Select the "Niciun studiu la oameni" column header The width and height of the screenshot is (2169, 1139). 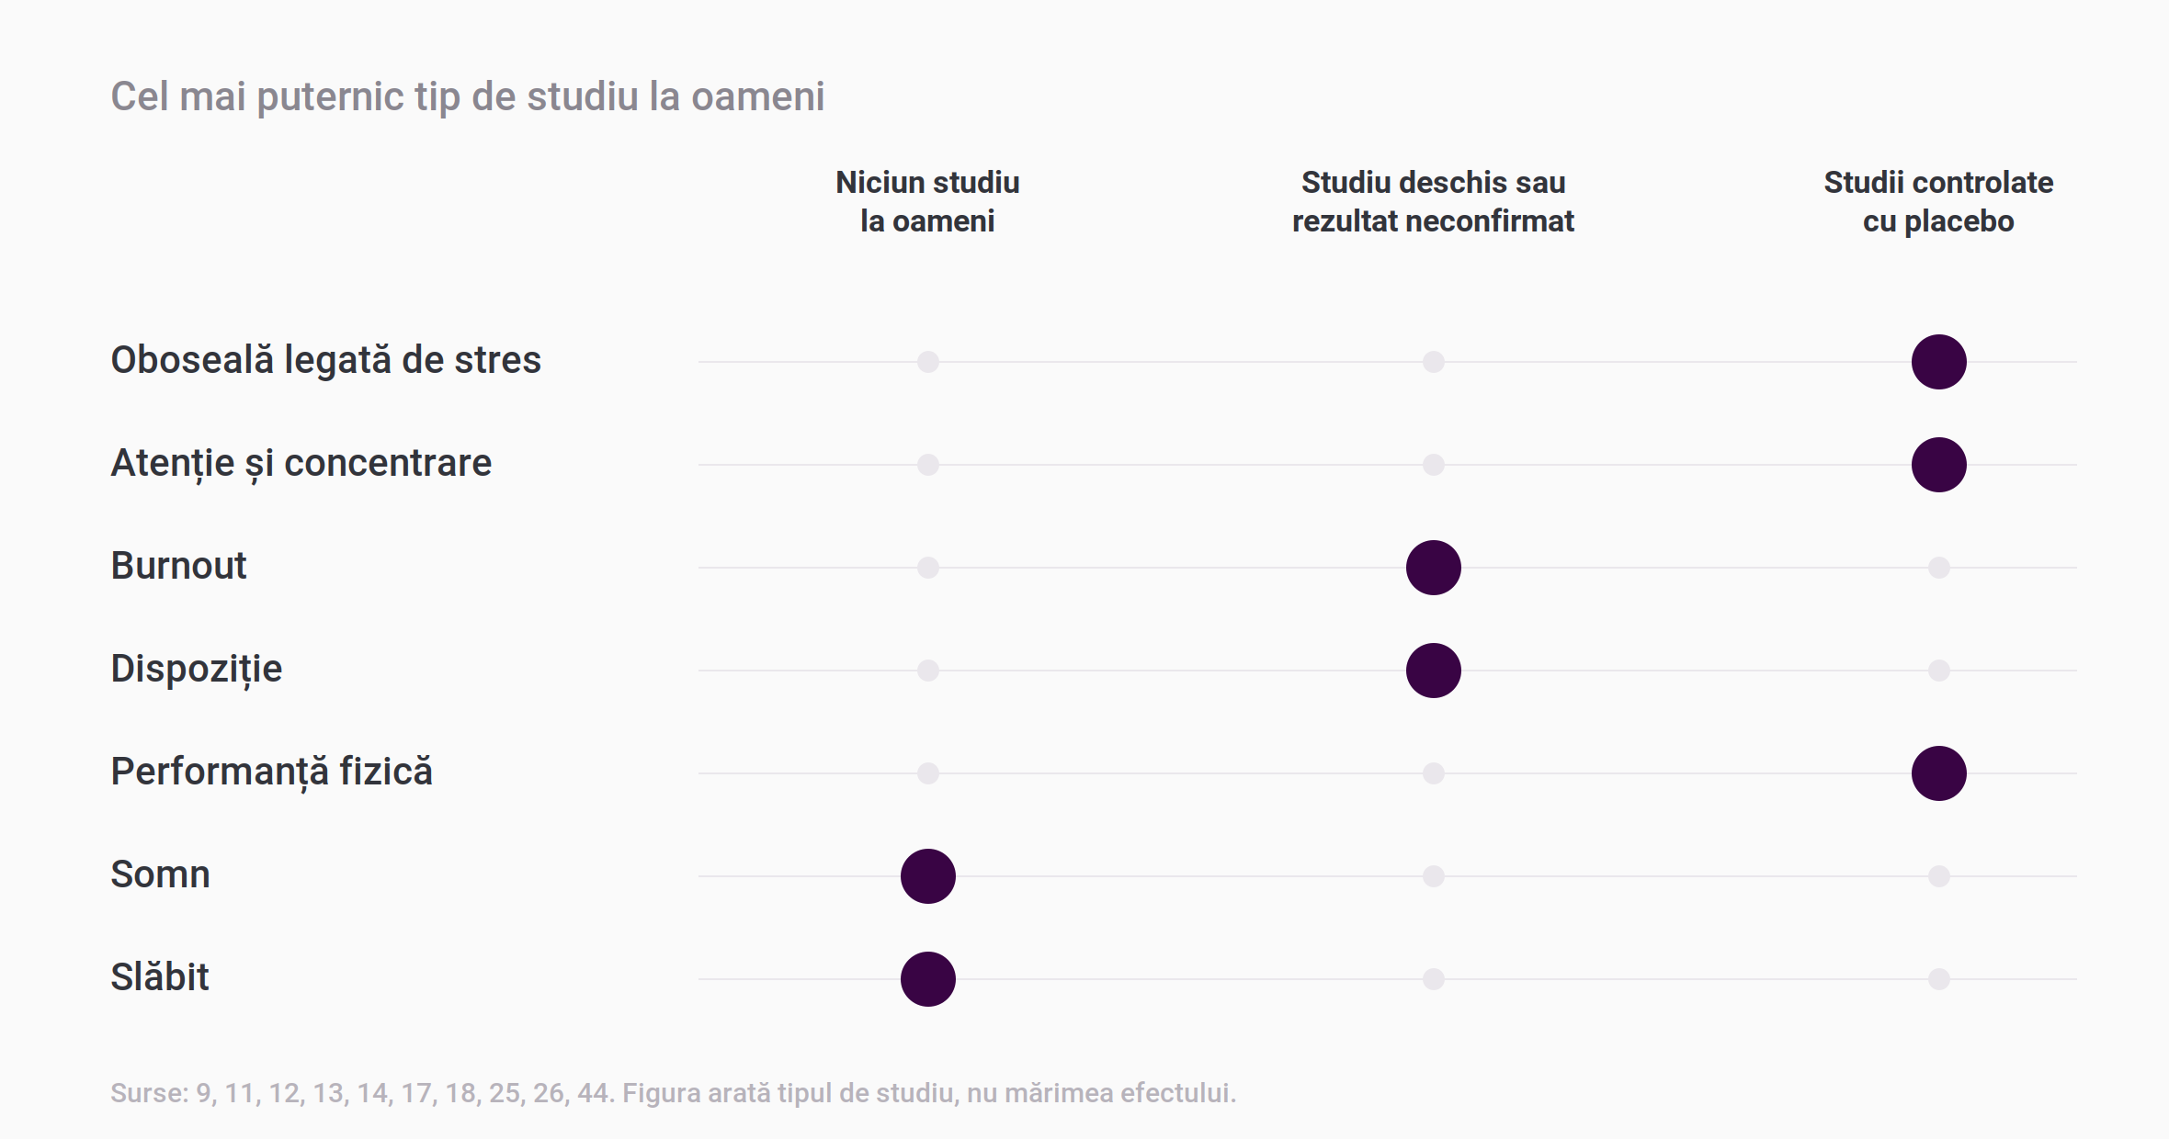[x=927, y=202]
